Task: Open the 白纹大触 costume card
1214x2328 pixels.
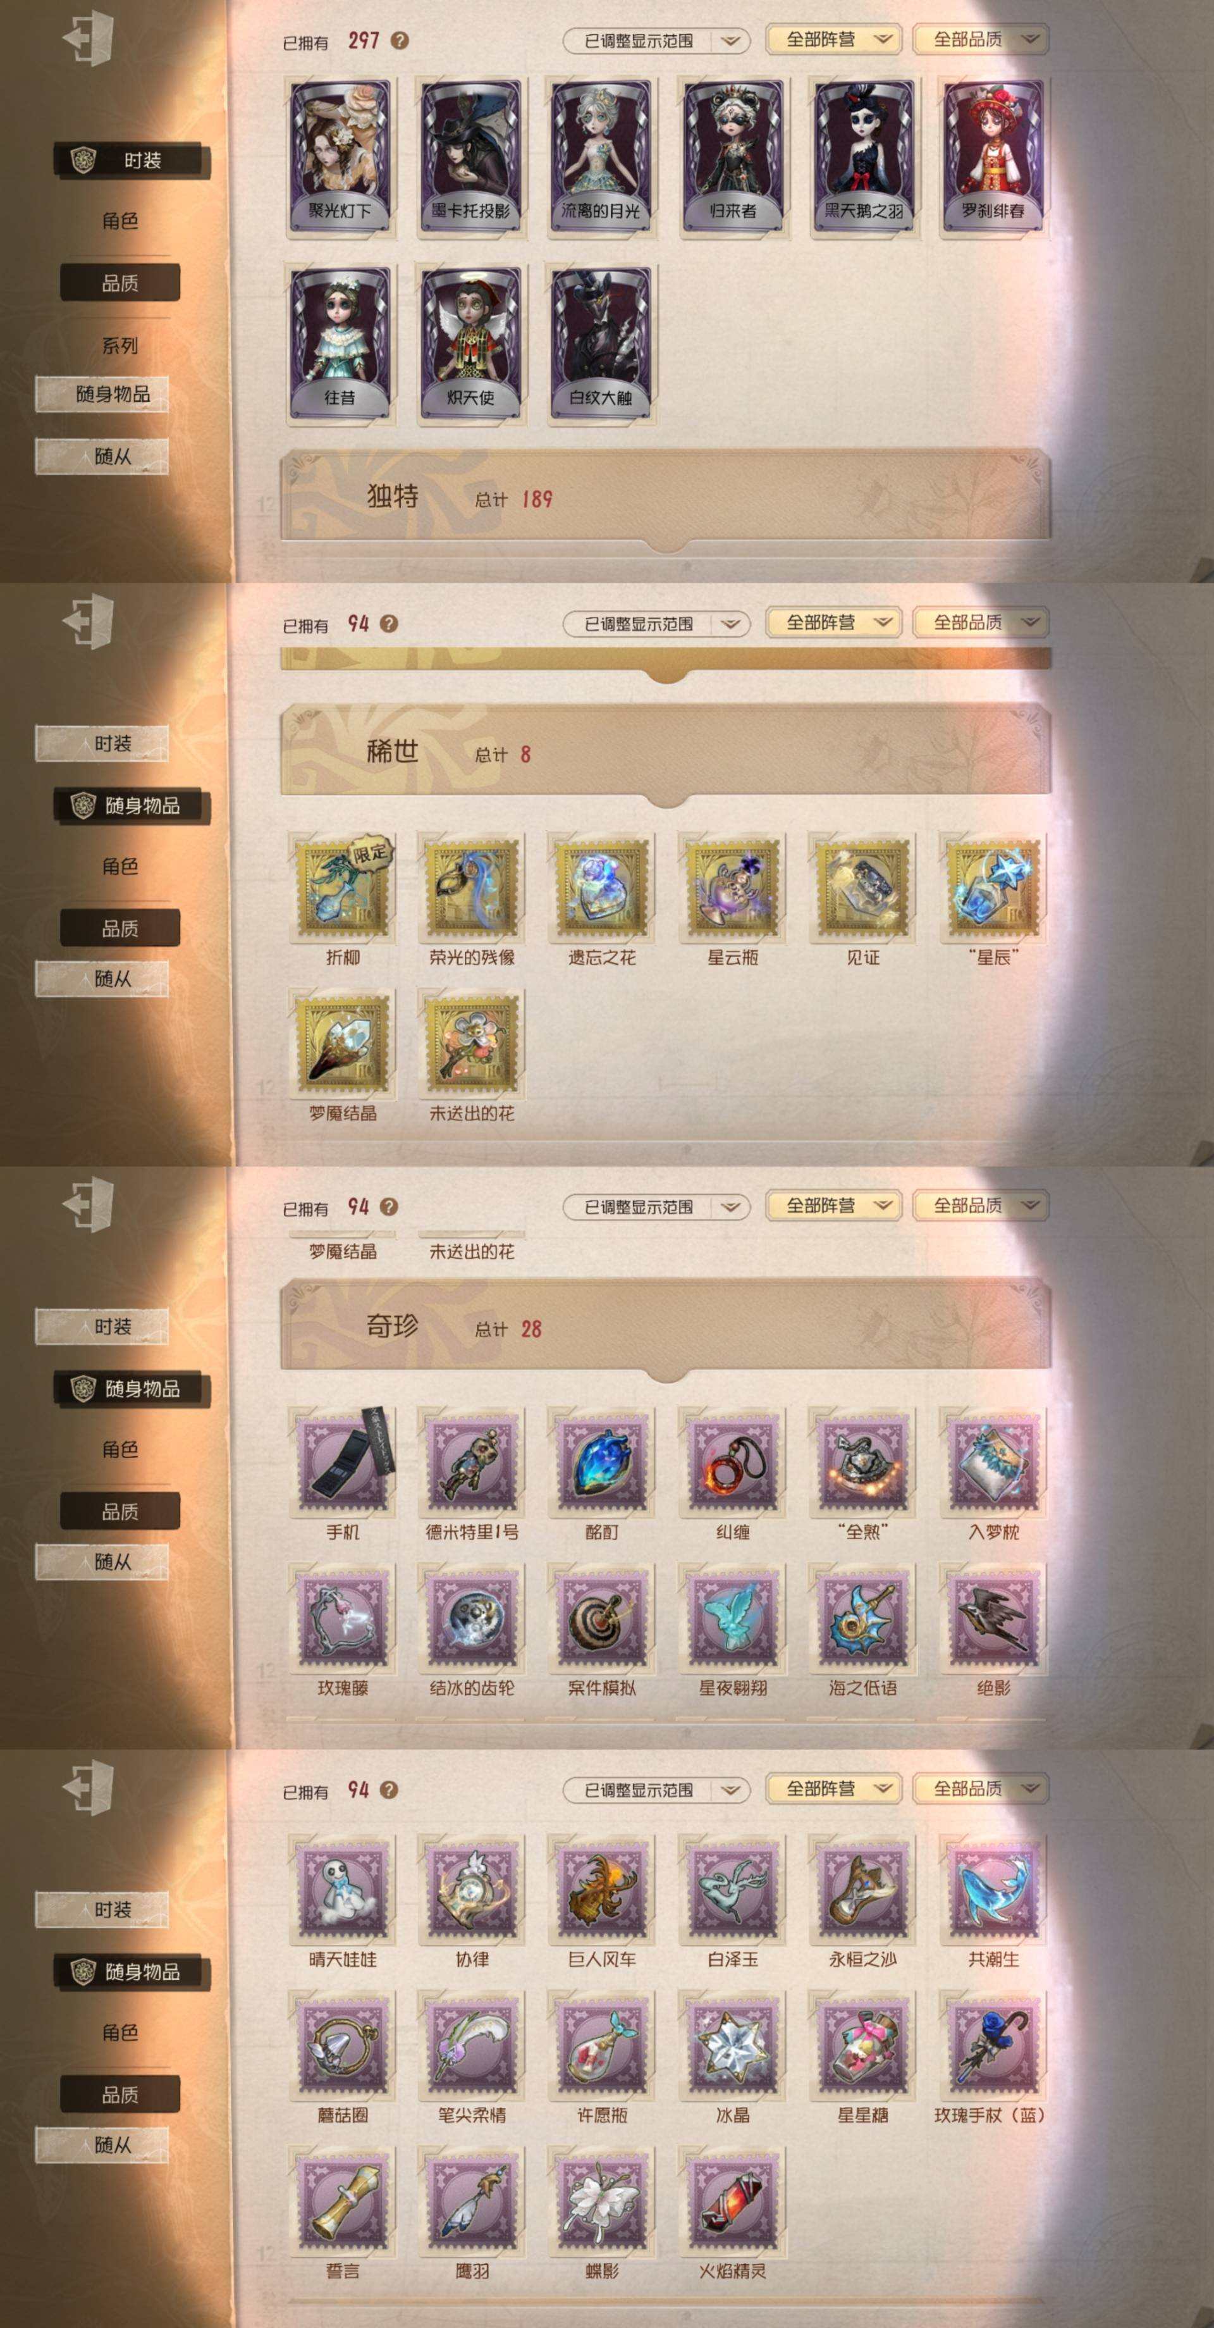Action: (x=601, y=344)
